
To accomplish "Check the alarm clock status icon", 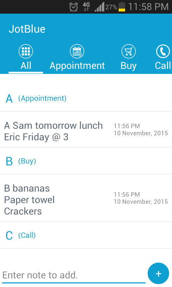I will 73,7.
